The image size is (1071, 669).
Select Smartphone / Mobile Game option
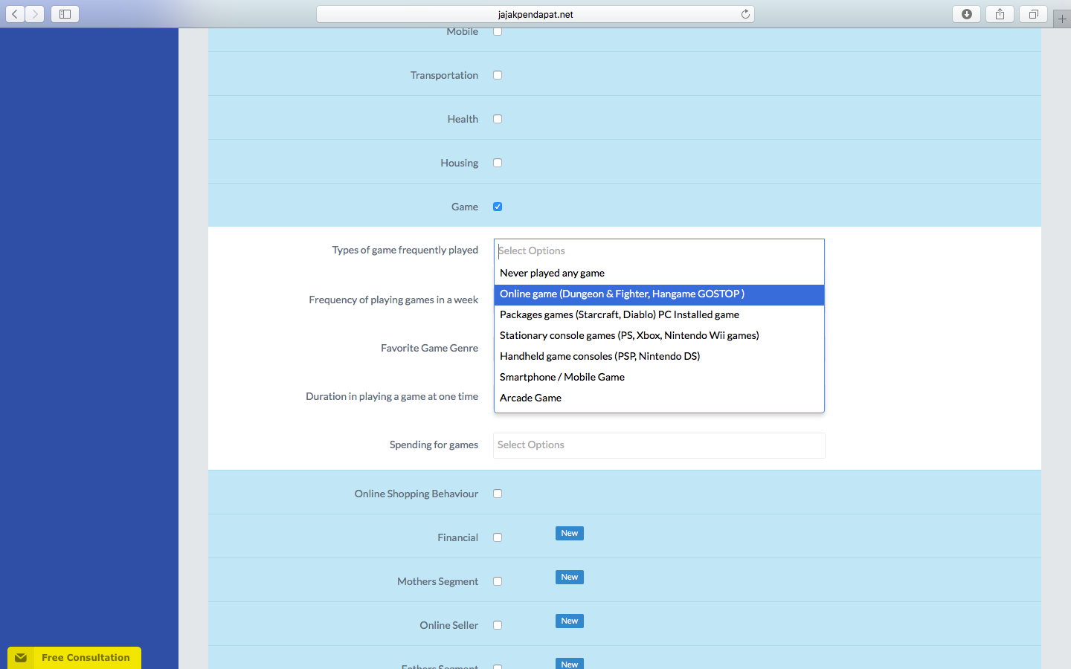coord(659,378)
